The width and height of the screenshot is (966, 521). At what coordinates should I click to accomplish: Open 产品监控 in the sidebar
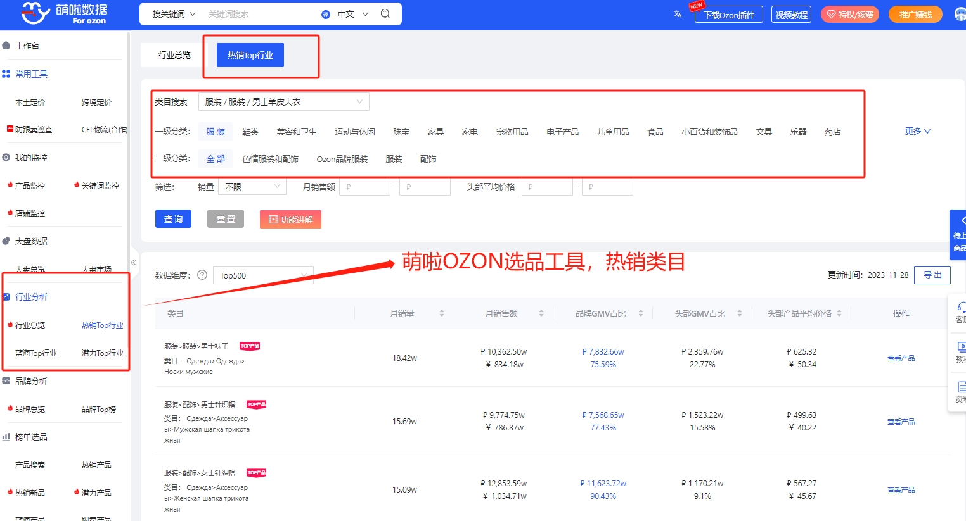click(30, 186)
